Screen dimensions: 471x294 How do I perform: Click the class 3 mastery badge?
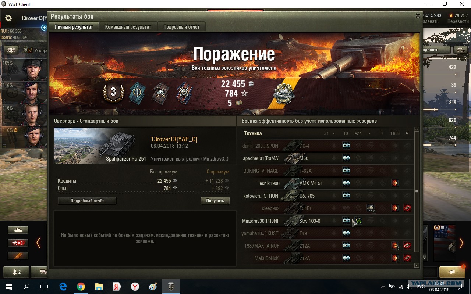click(x=113, y=92)
